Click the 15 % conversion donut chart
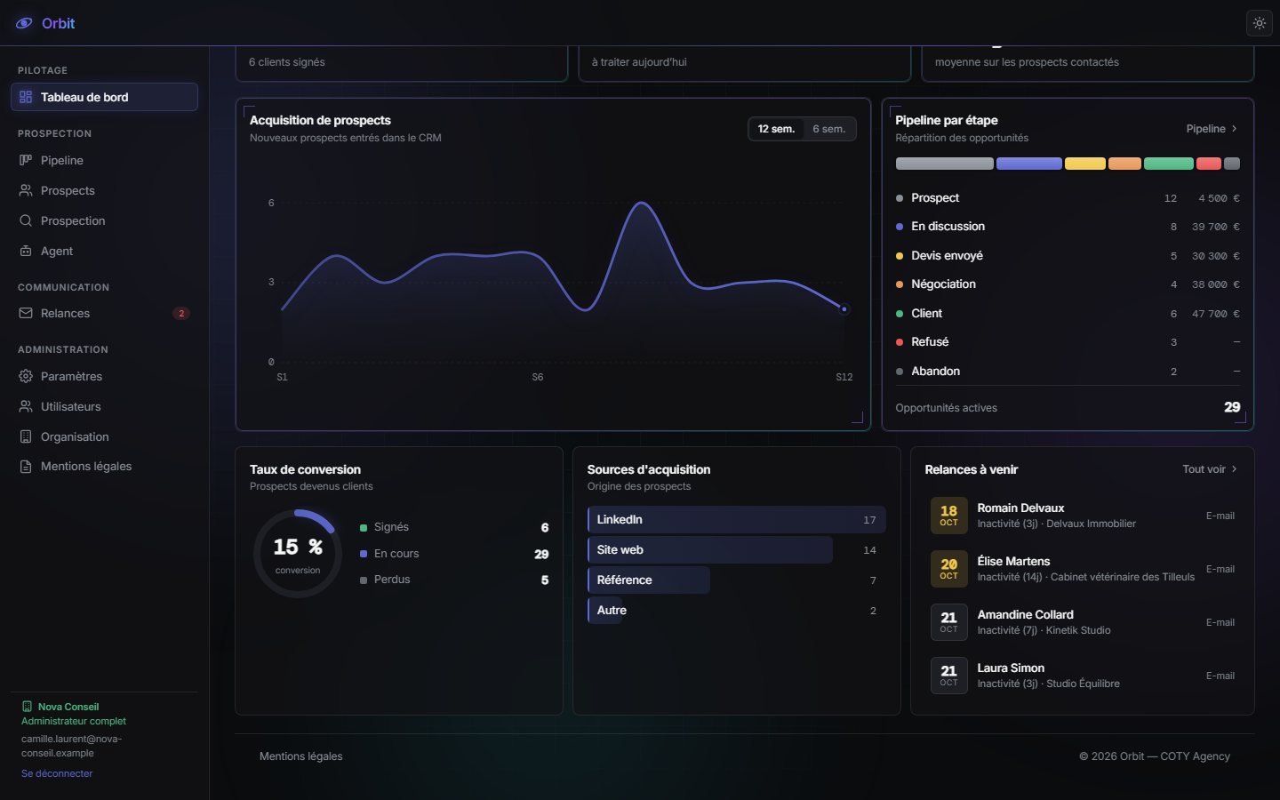Viewport: 1280px width, 800px height. [x=298, y=553]
